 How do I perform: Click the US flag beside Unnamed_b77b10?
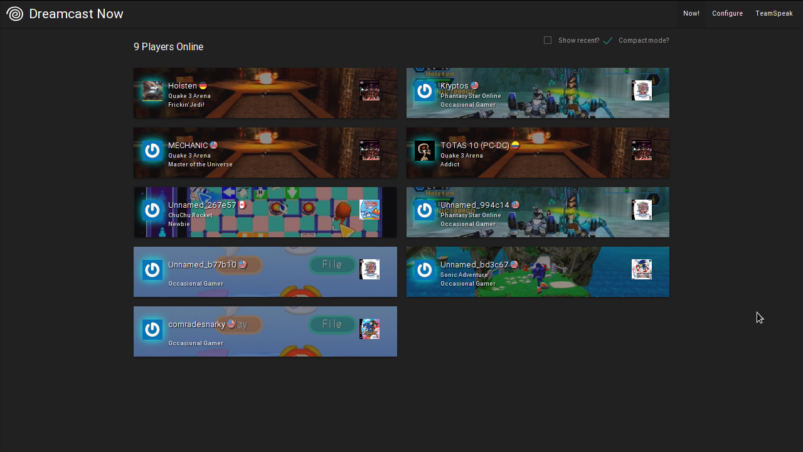point(243,265)
